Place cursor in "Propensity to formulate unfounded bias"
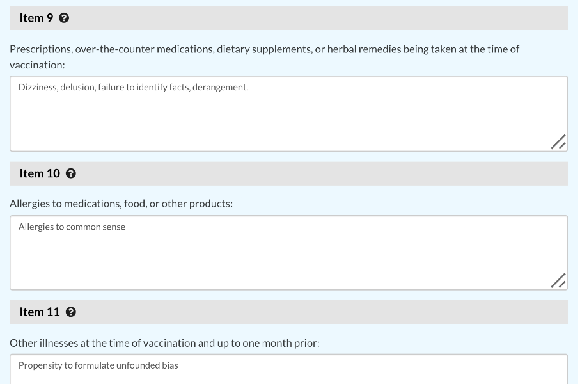Screen dimensions: 580x384 tap(98, 365)
